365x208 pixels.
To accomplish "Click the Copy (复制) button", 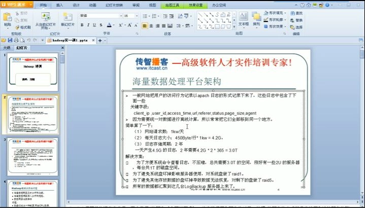I will (21, 20).
